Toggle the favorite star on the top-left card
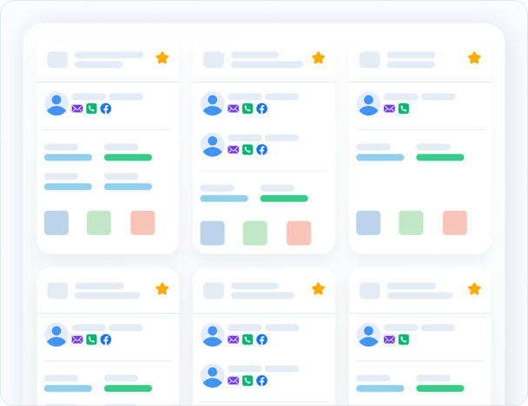 click(162, 58)
